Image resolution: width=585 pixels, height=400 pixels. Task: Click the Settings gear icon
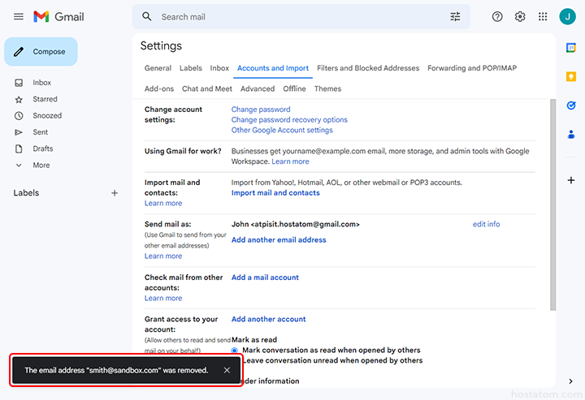(520, 16)
